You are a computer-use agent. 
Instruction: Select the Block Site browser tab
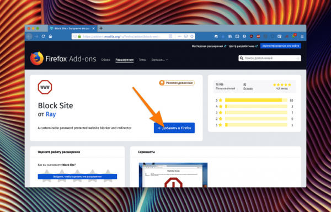72,28
